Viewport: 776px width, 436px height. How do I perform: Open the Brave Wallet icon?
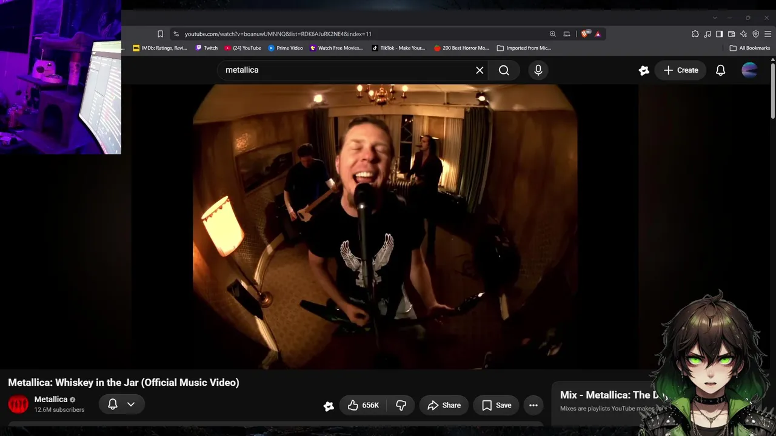(x=732, y=34)
